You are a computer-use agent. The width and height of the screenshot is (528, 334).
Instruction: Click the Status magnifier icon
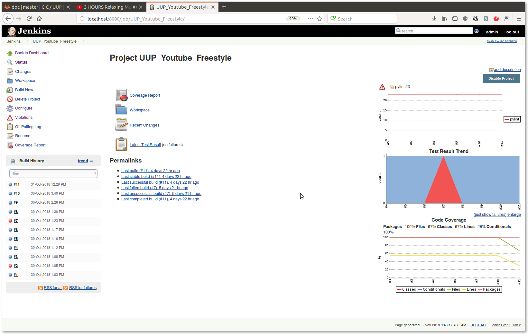[x=10, y=62]
